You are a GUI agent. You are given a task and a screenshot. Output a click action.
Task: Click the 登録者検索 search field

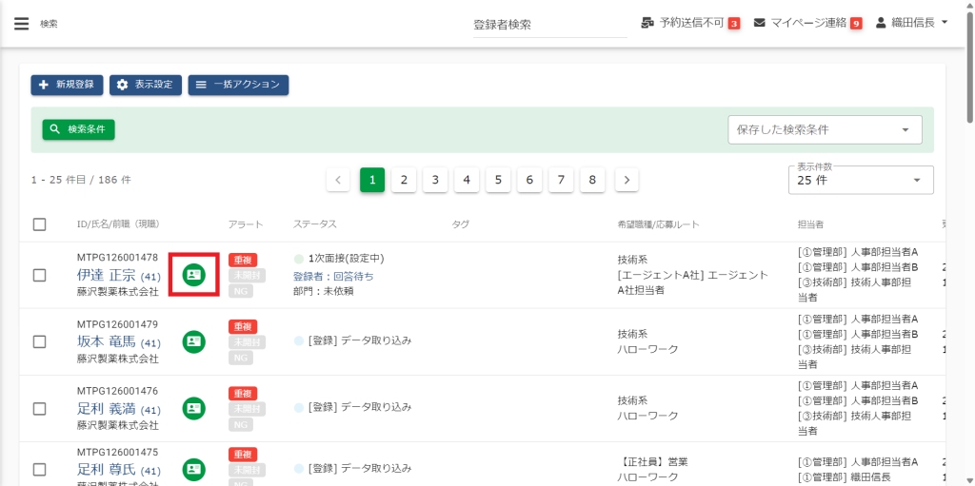(549, 25)
